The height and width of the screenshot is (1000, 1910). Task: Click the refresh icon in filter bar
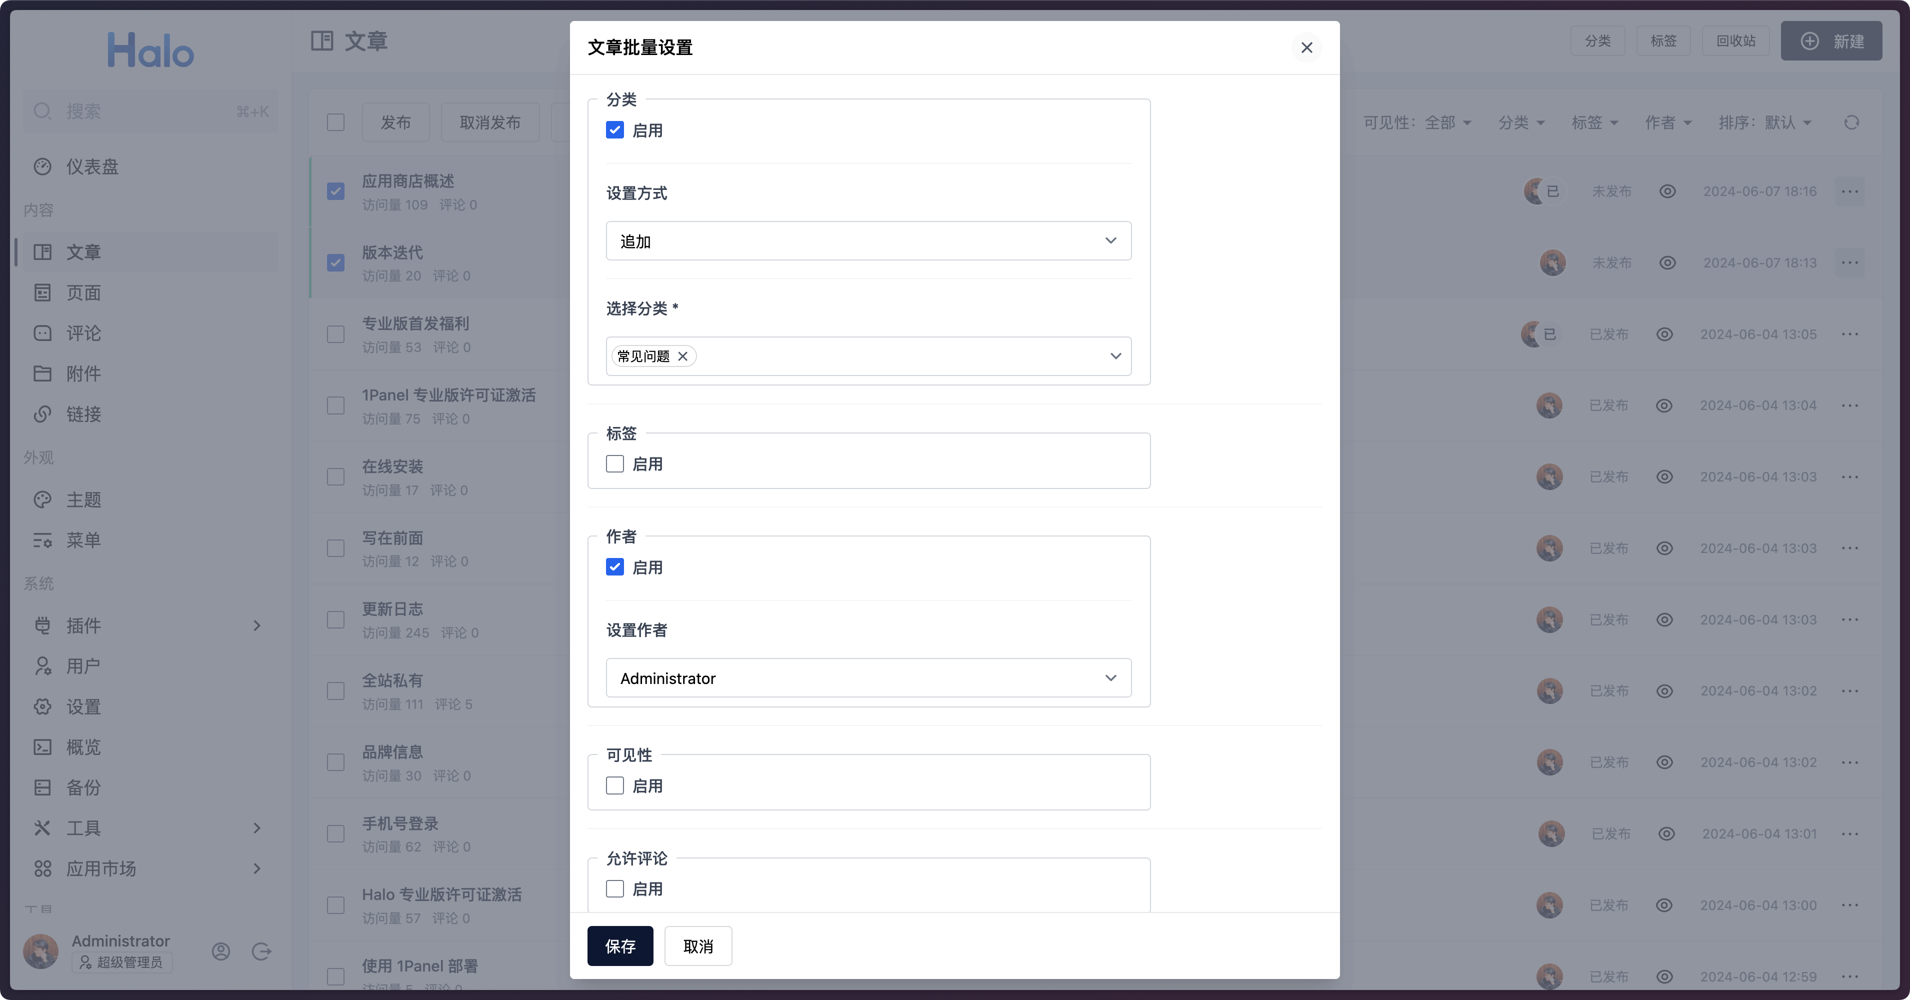point(1851,122)
